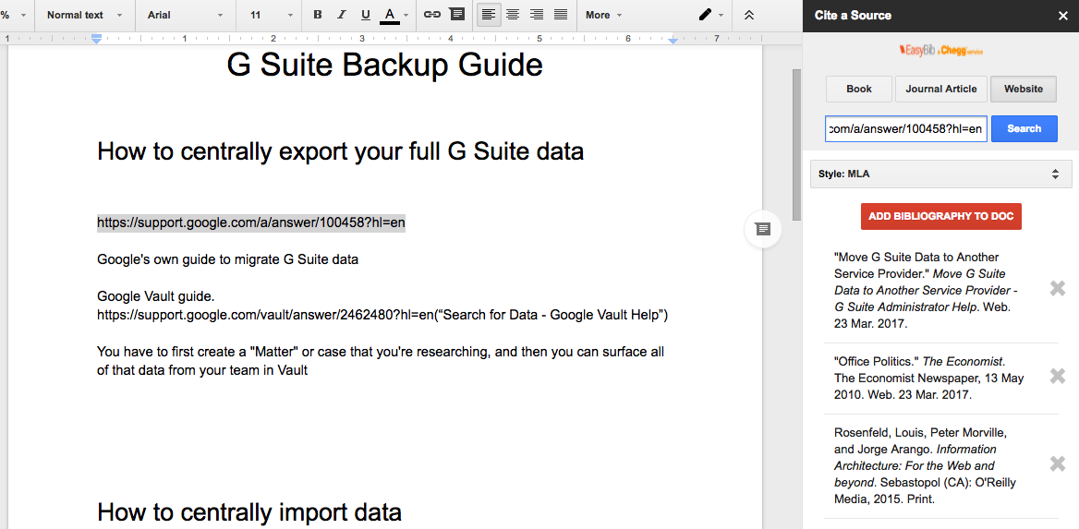This screenshot has height=529, width=1079.
Task: Click the Cite a Source panel title
Action: pyautogui.click(x=853, y=15)
